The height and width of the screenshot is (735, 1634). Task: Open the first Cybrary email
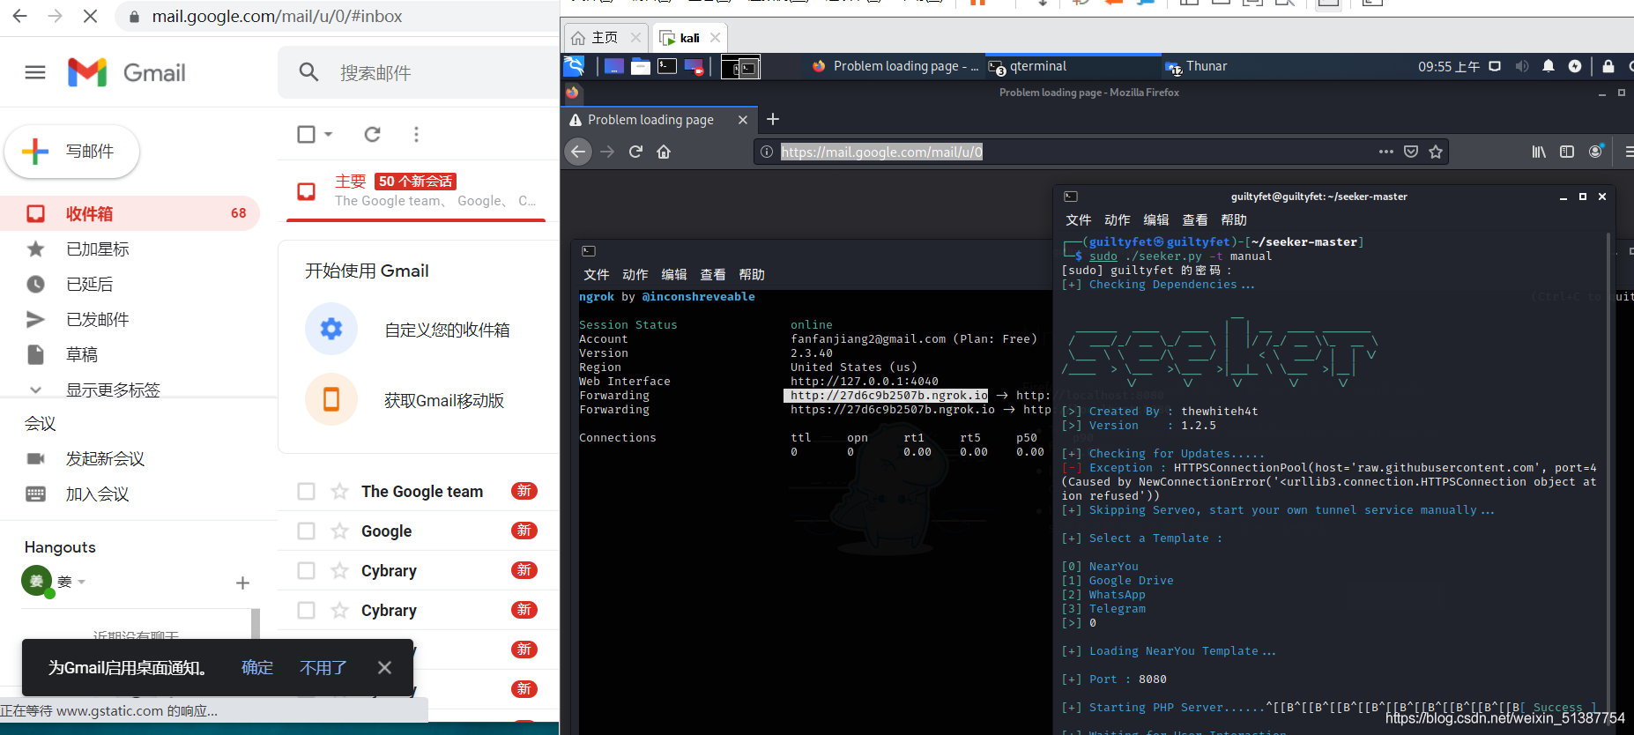tap(419, 570)
